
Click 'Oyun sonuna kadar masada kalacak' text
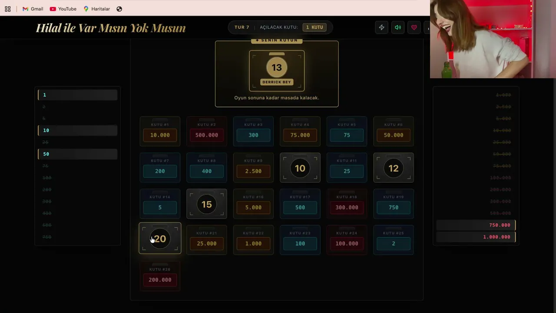click(277, 98)
